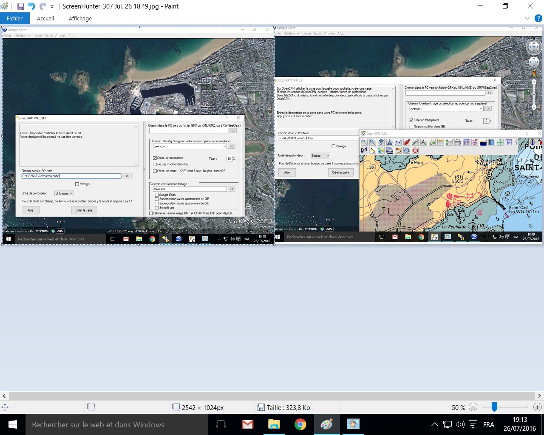544x435 pixels.
Task: Click the Paint zoom-out minus button
Action: click(x=473, y=407)
